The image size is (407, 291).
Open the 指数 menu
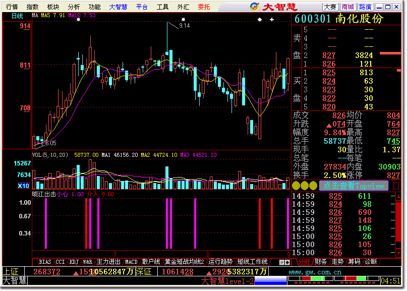click(32, 7)
